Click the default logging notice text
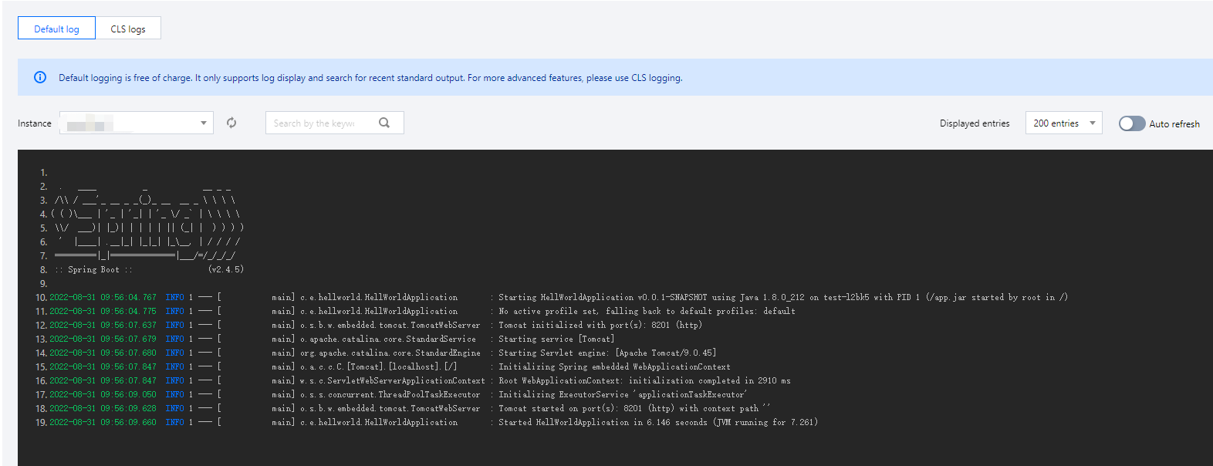This screenshot has width=1213, height=466. point(370,78)
